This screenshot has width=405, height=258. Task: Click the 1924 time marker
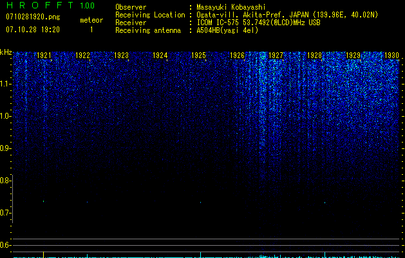160,55
